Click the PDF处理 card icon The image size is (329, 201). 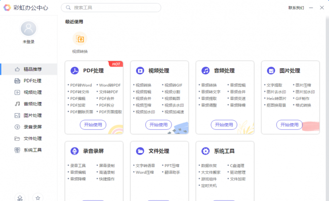(x=74, y=71)
